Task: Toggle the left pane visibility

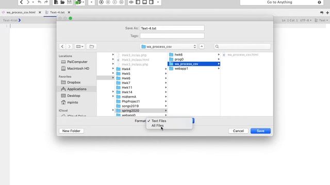Action: tap(138, 2)
